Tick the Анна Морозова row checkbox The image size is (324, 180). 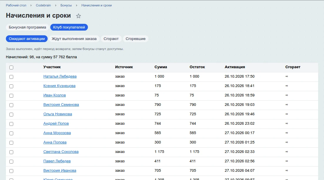coord(11,133)
